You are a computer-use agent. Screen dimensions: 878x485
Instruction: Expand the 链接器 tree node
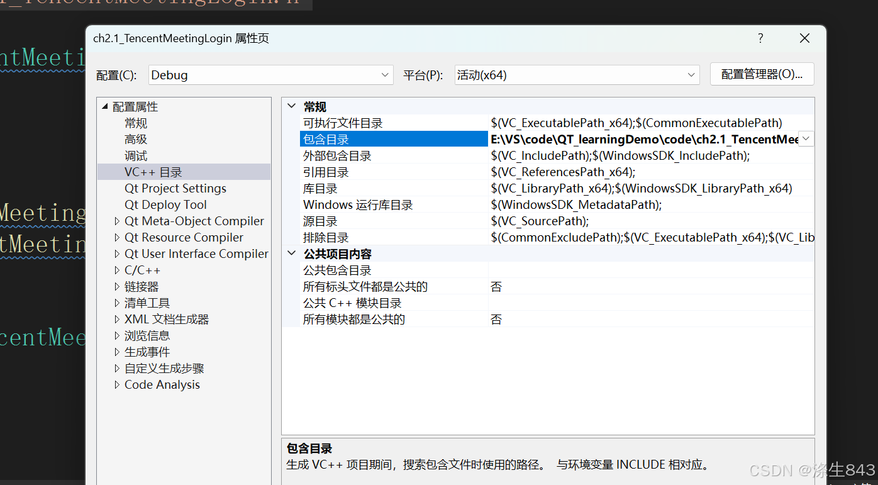[x=116, y=286]
